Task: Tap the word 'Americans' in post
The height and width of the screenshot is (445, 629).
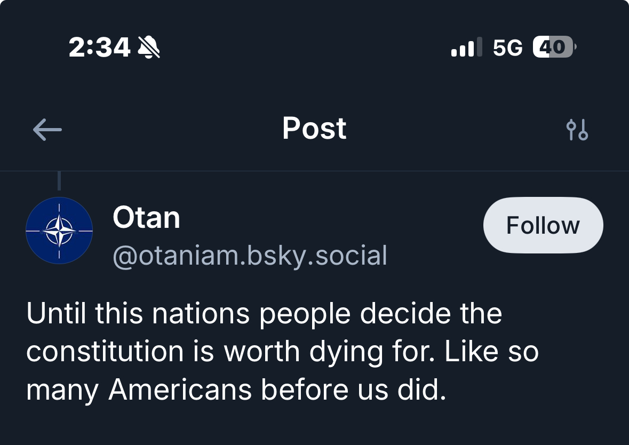Action: pyautogui.click(x=180, y=390)
